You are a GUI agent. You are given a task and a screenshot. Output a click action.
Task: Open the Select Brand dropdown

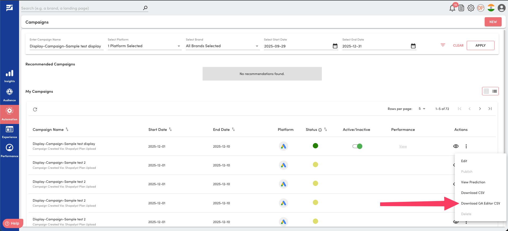tap(223, 46)
